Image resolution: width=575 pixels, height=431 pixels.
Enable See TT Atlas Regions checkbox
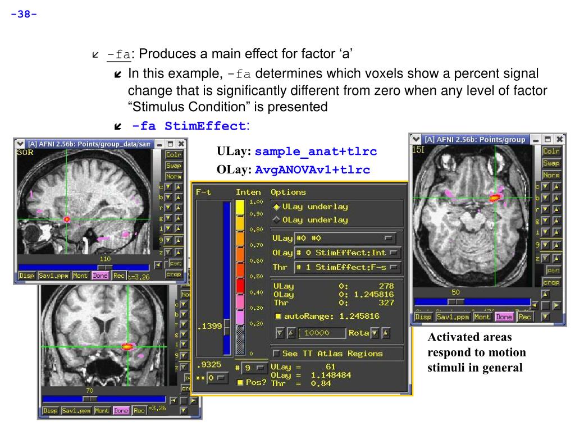276,354
